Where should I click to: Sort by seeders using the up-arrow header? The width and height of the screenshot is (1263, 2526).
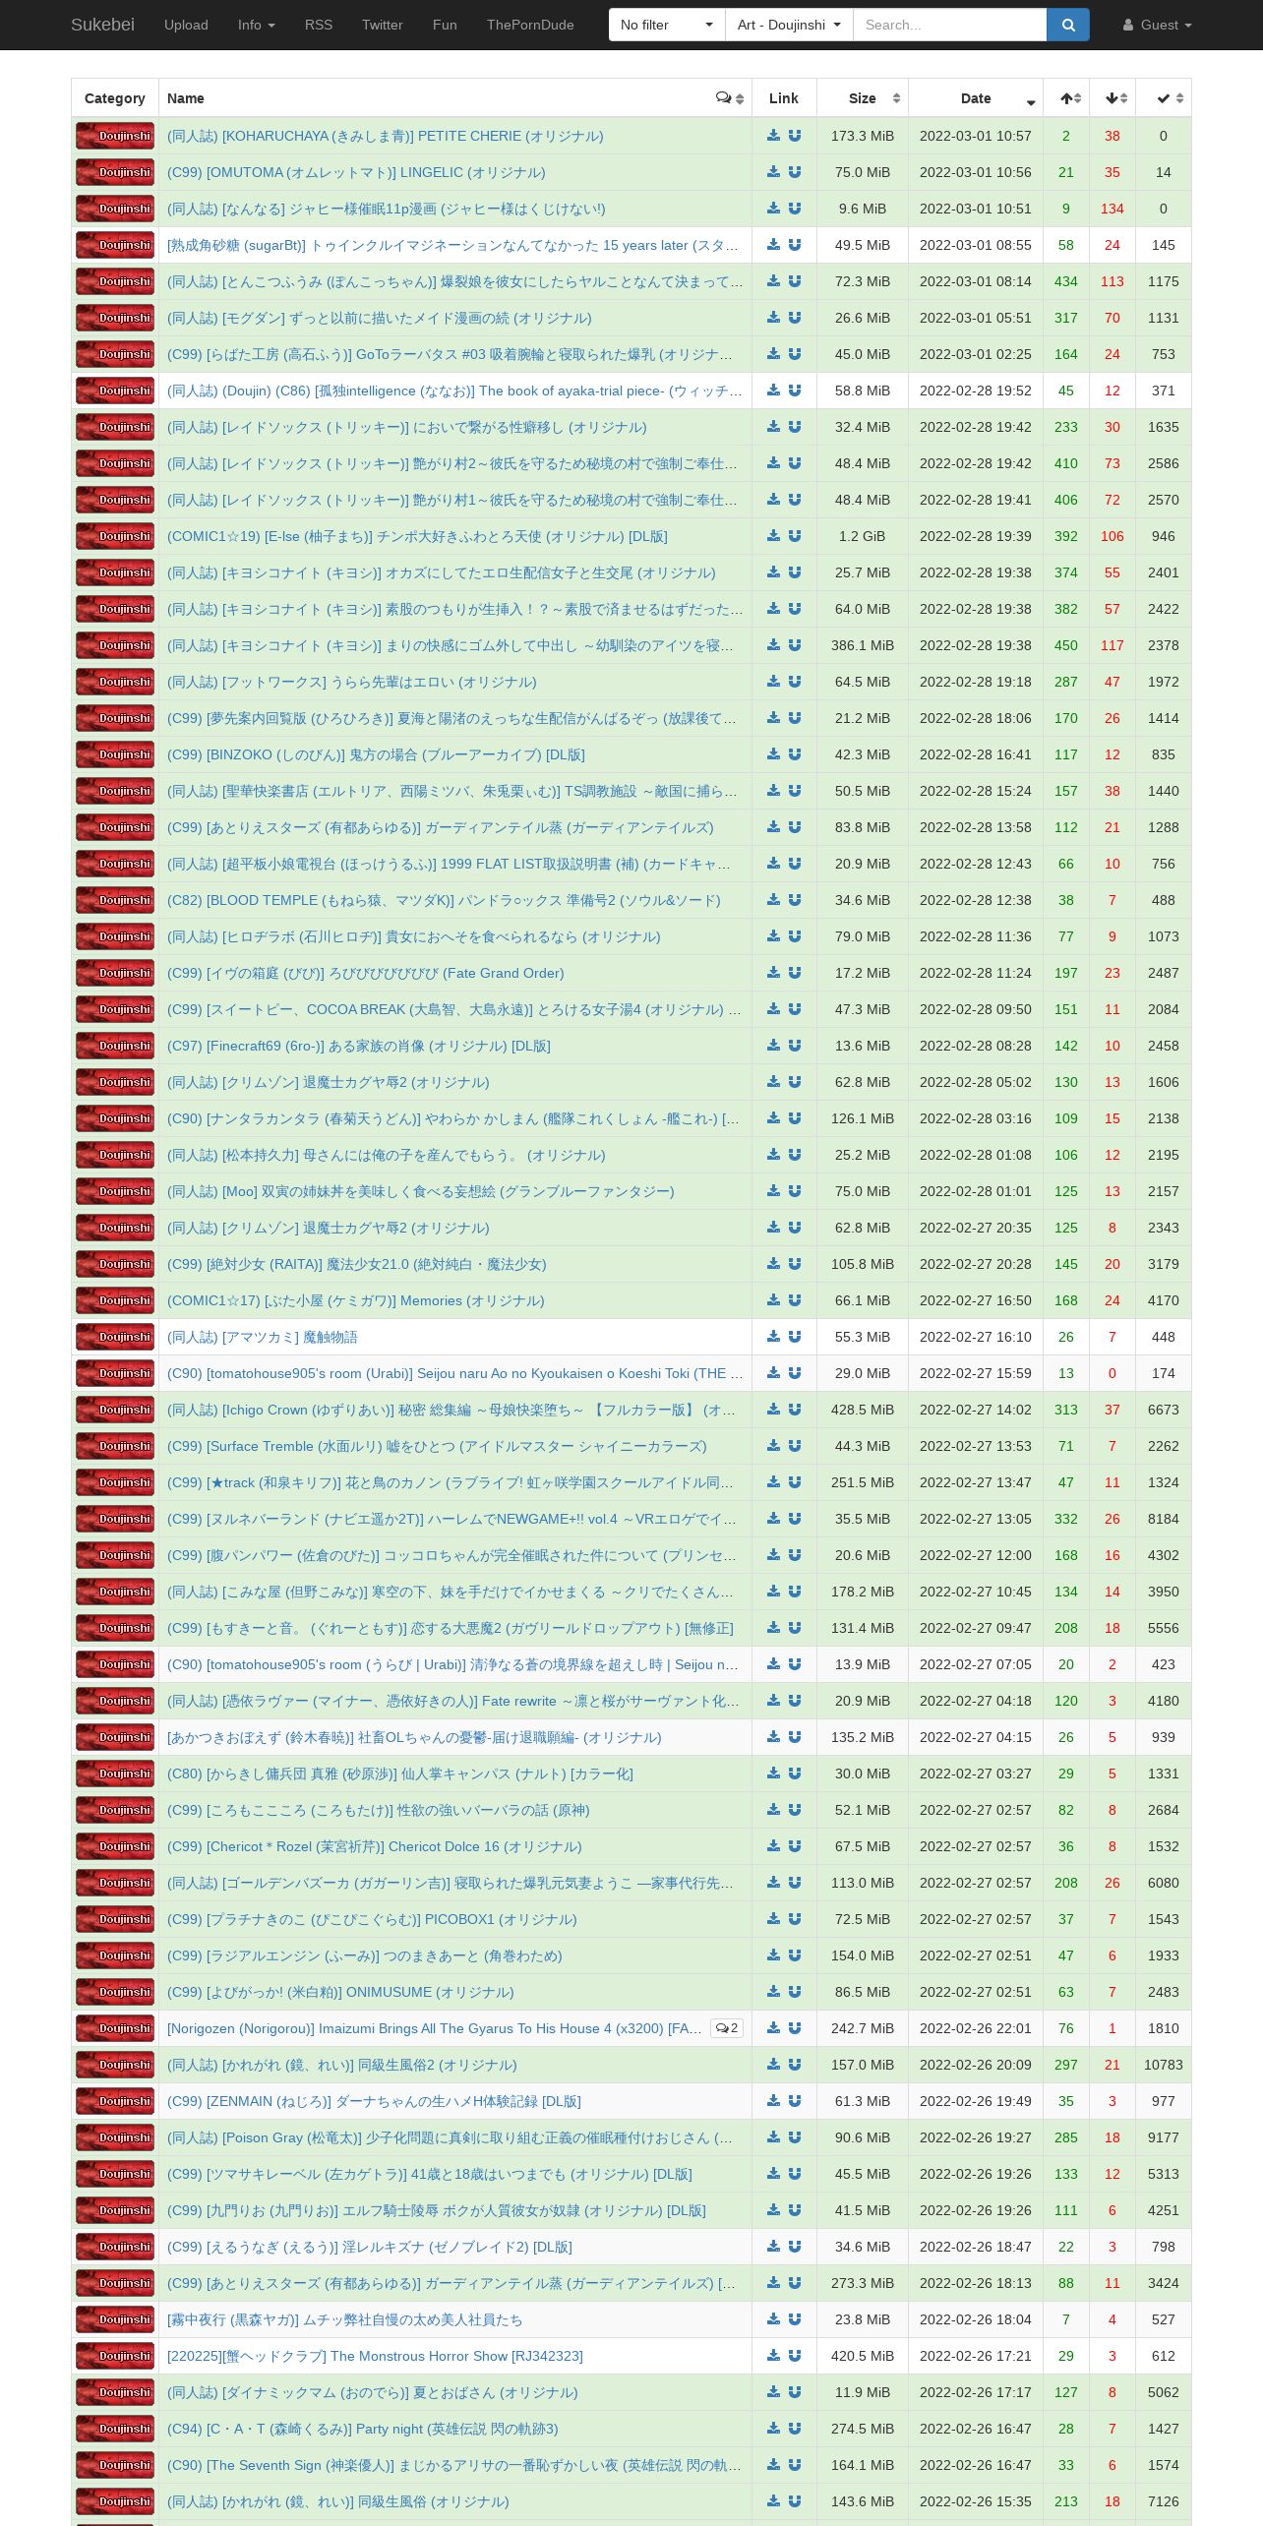pyautogui.click(x=1066, y=98)
